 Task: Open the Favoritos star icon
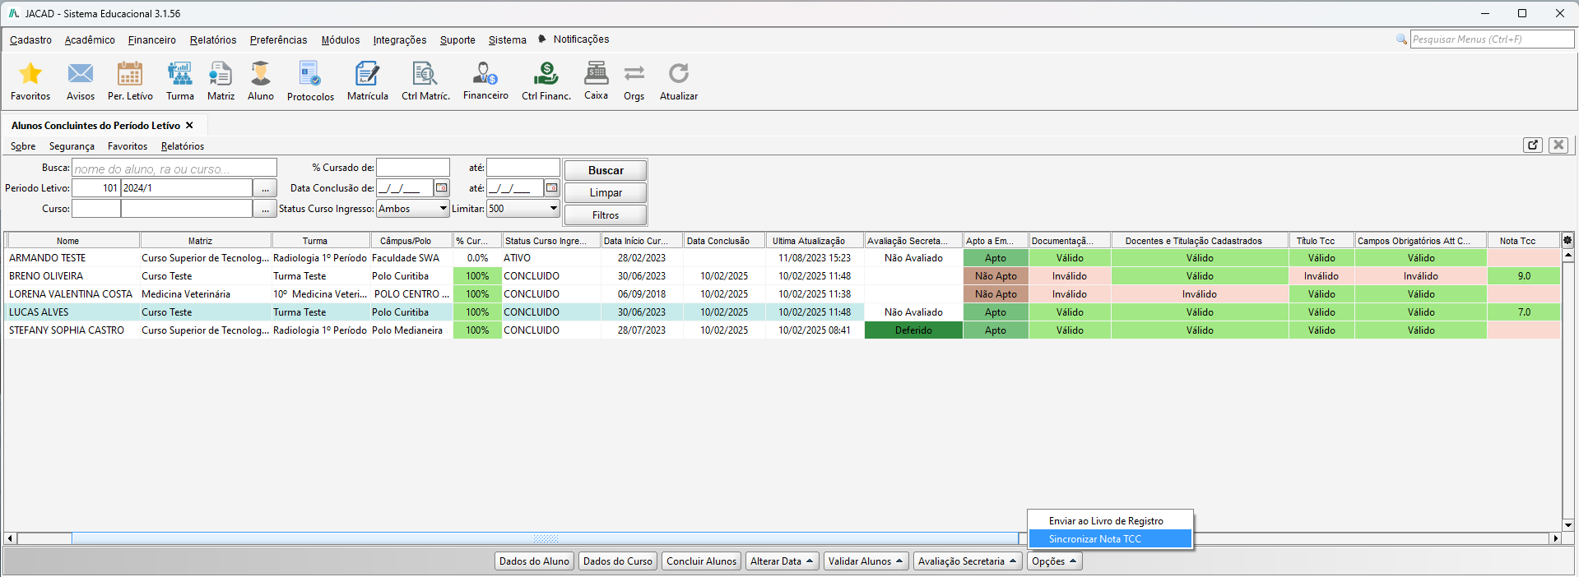coord(30,74)
